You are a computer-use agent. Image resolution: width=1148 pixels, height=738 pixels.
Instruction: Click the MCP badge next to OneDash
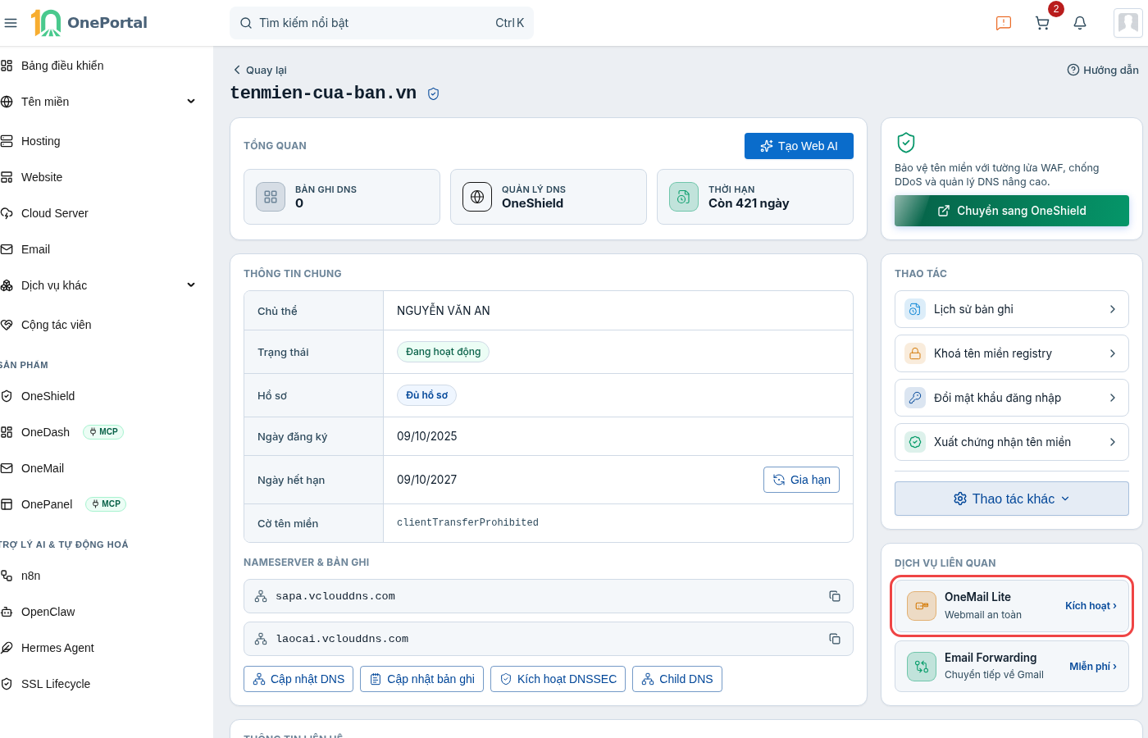103,432
